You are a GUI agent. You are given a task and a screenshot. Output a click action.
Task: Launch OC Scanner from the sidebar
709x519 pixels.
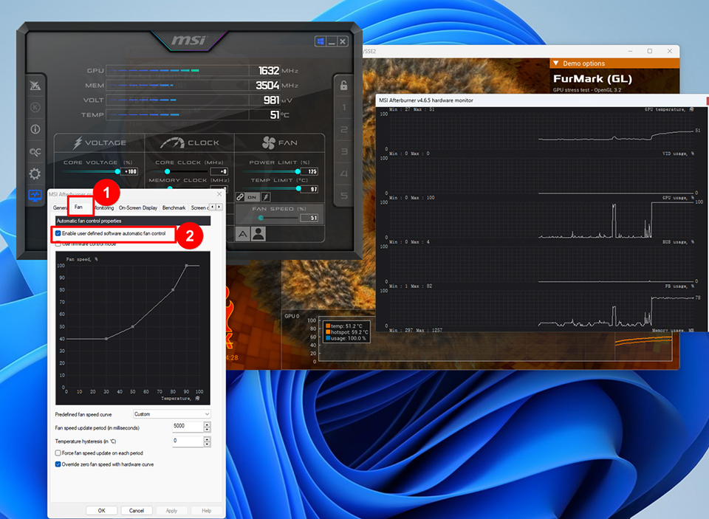point(35,151)
